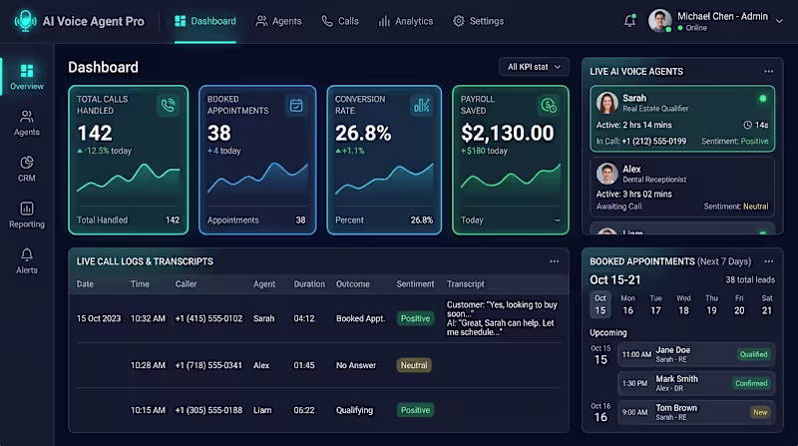Click in-call number +1 (212) 555-0199
Viewport: 798px width, 446px height.
click(654, 141)
